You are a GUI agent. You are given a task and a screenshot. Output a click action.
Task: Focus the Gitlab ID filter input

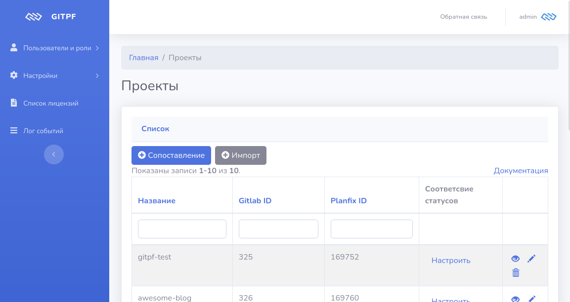click(278, 229)
